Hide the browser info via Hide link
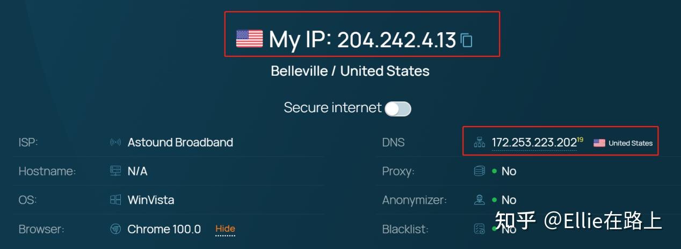The image size is (681, 249). [x=226, y=229]
